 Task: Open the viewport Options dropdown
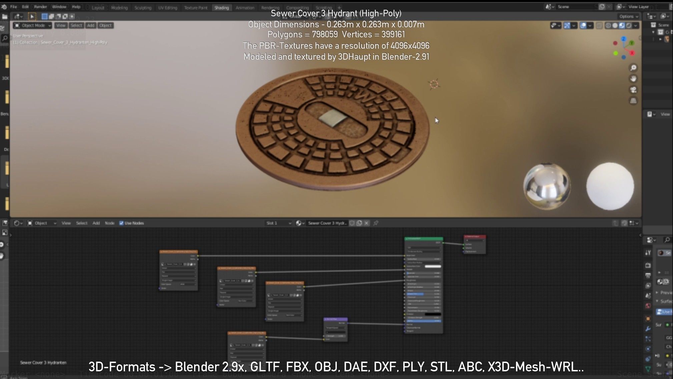[x=629, y=16]
